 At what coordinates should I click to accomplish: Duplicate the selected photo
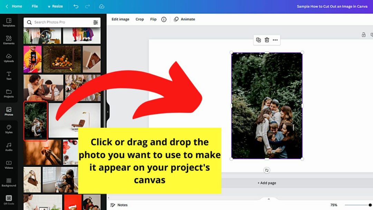coord(258,40)
